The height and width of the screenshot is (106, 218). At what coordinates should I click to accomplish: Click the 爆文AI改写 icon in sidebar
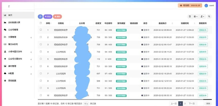pos(5,44)
